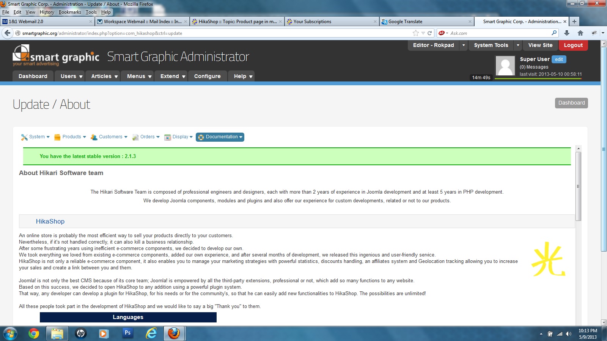Open the Articles admin menu
The image size is (607, 341).
[102, 76]
